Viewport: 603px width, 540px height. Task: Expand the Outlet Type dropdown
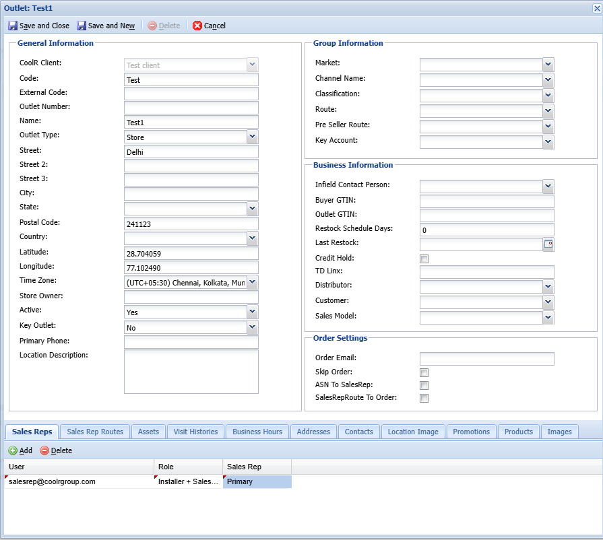pos(252,137)
